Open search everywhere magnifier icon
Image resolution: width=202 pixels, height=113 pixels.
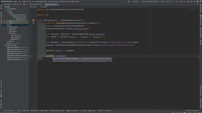[x=194, y=1]
